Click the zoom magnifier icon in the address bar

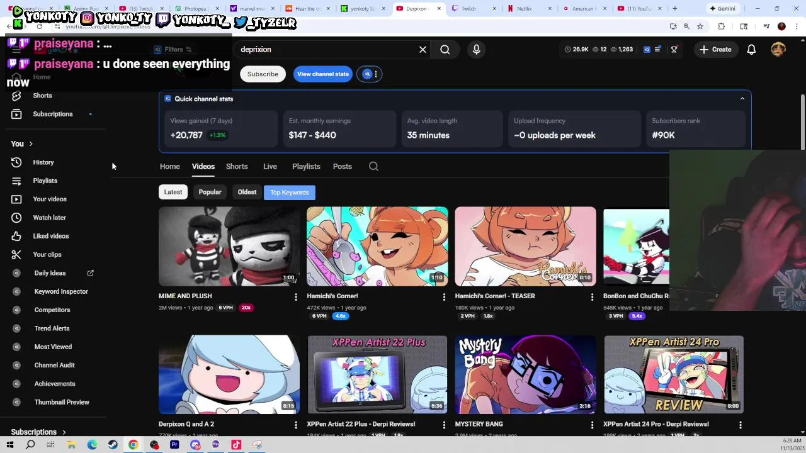coord(686,26)
